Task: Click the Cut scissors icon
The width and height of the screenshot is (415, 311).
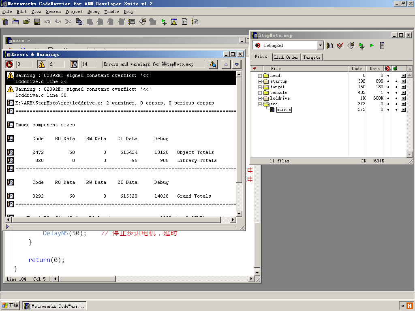Action: 68,21
